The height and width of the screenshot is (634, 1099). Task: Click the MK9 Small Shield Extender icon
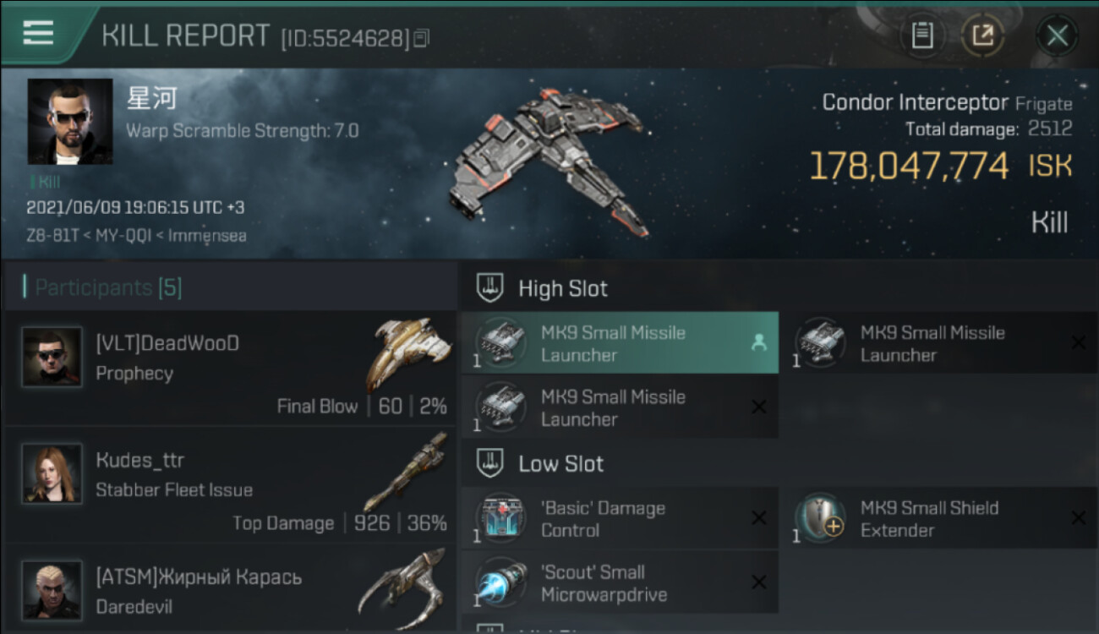(x=819, y=518)
